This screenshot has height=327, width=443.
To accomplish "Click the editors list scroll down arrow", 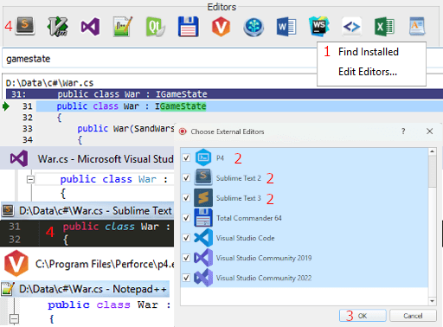I will (432, 301).
